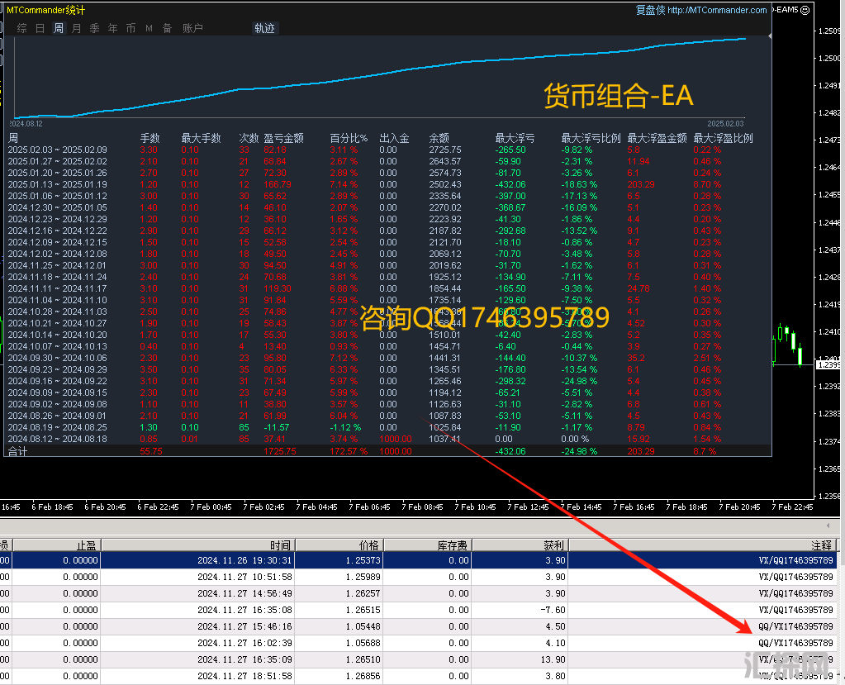This screenshot has width=845, height=685.
Task: Open the 账户 account tab
Action: [192, 28]
